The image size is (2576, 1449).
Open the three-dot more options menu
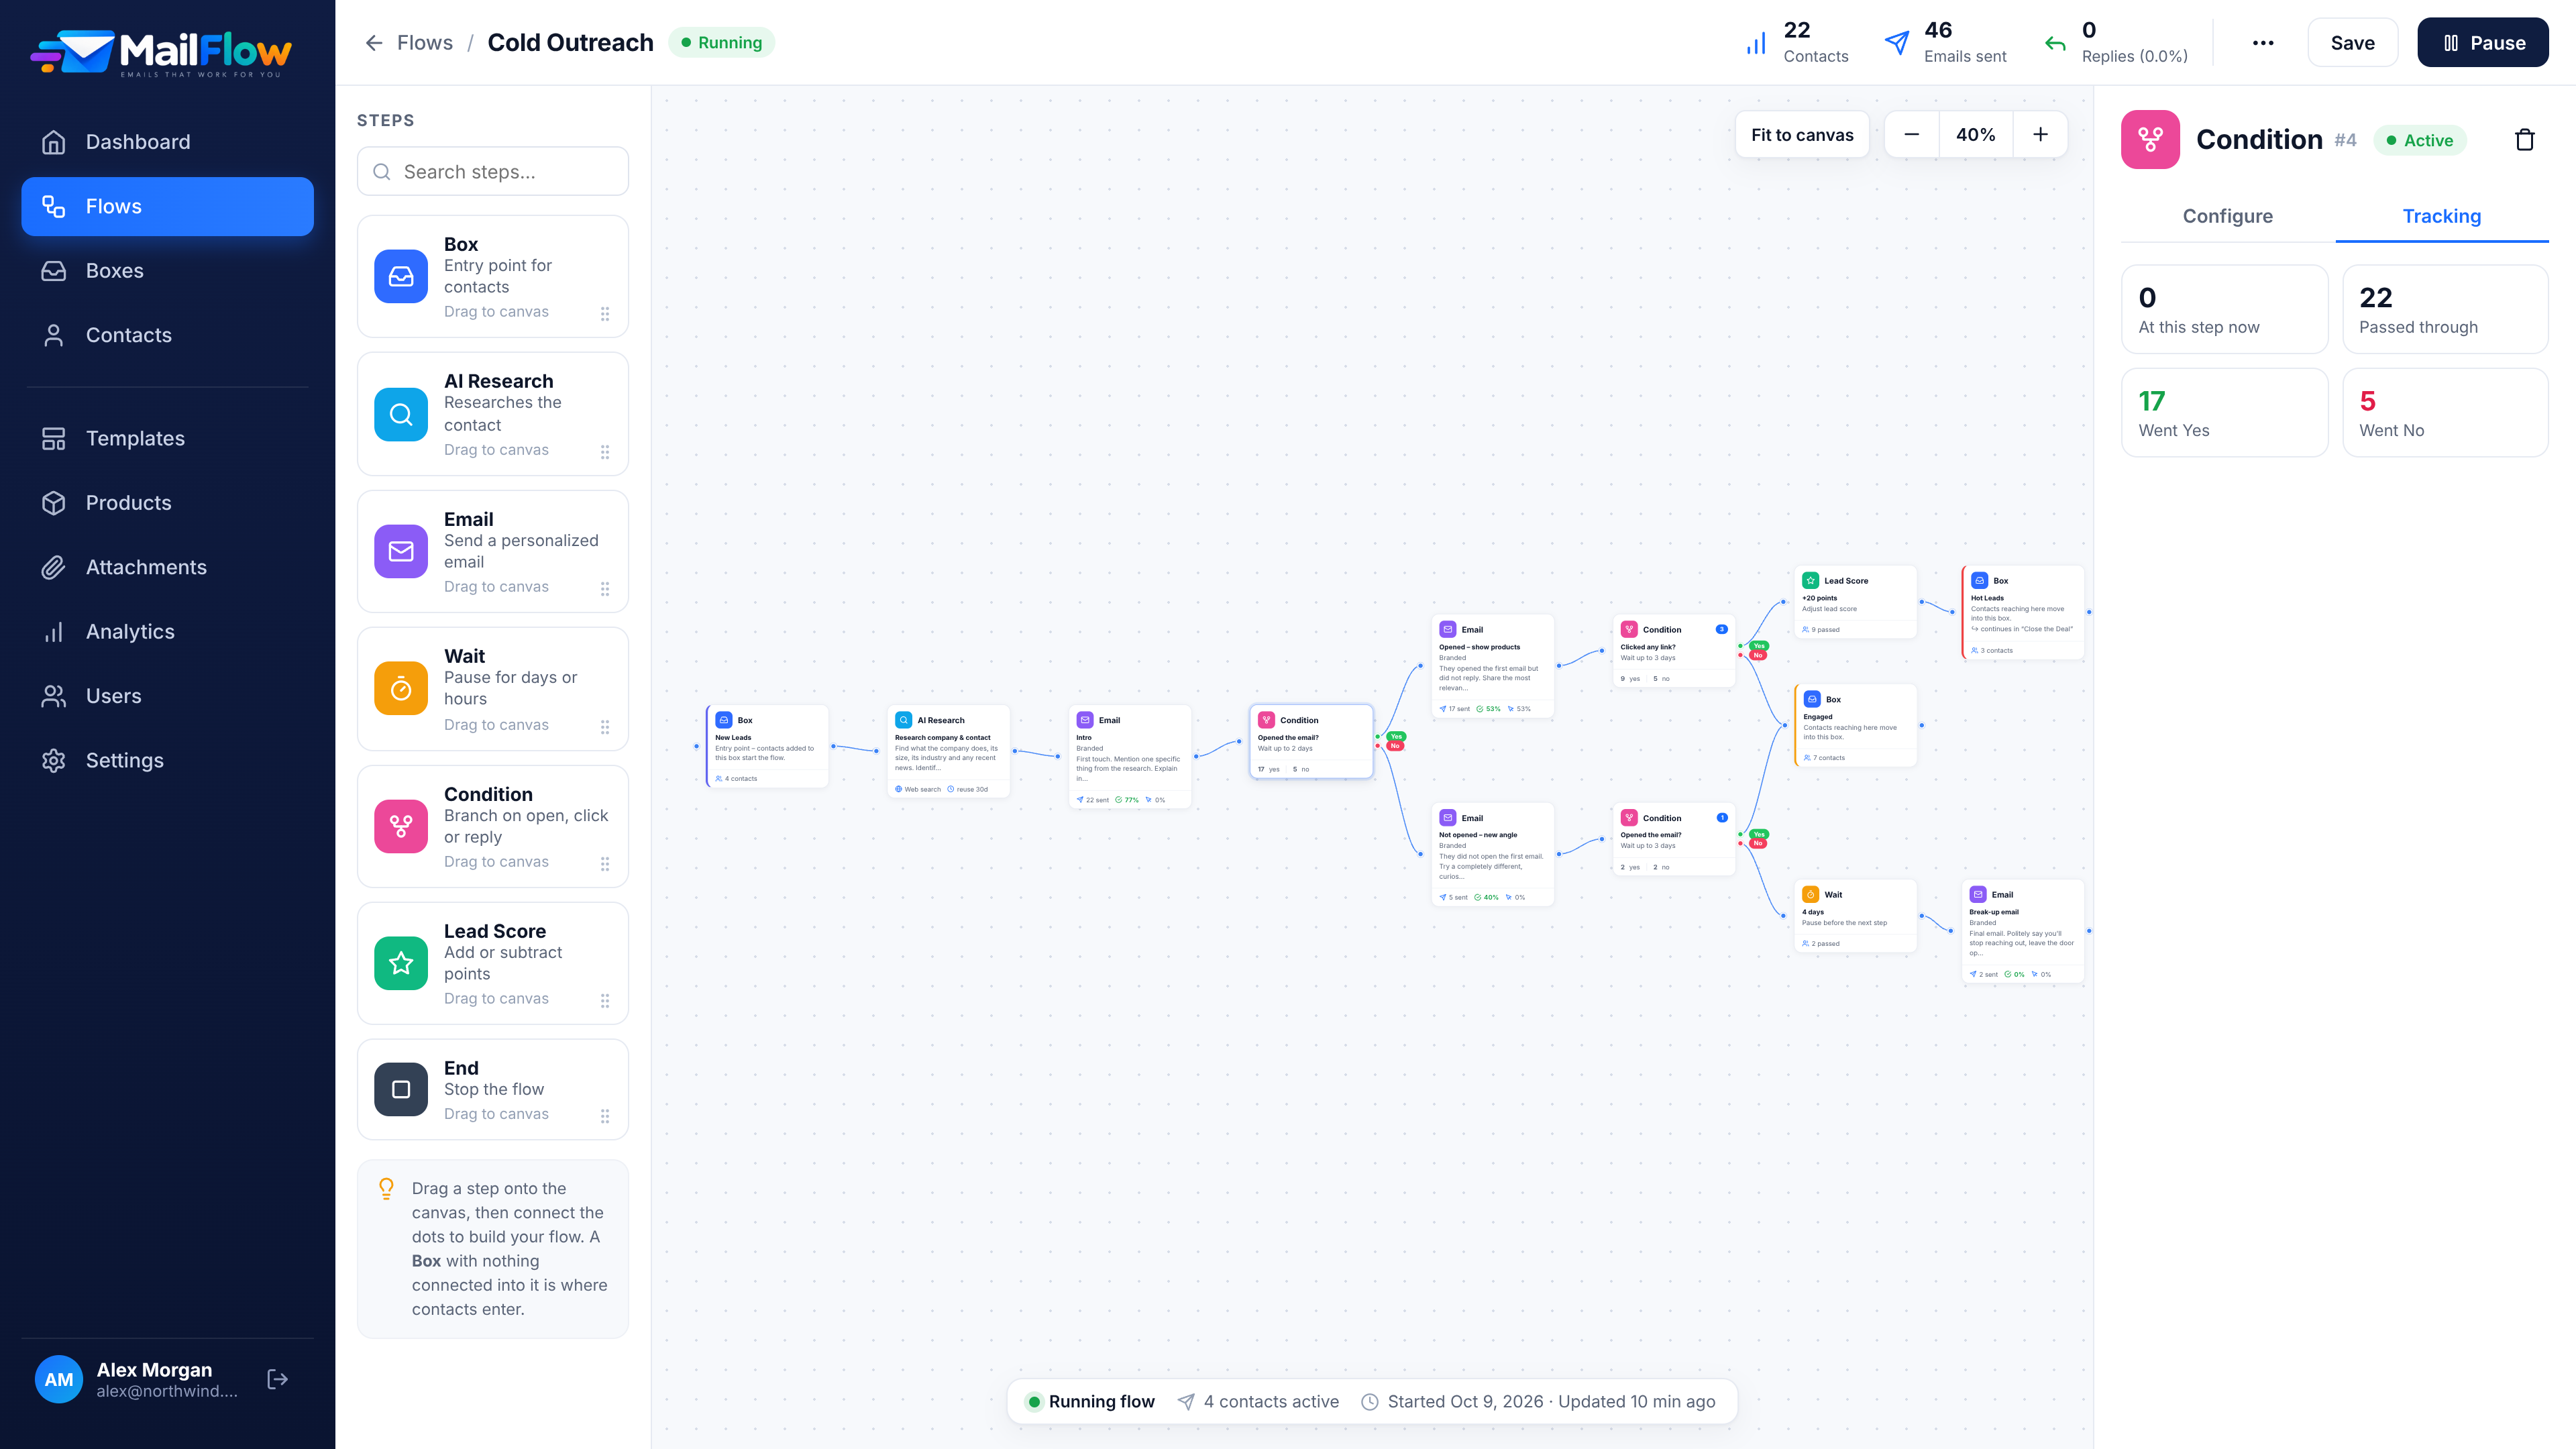(2263, 43)
